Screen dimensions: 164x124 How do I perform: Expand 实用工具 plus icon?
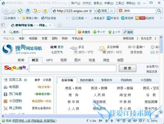tap(25, 80)
